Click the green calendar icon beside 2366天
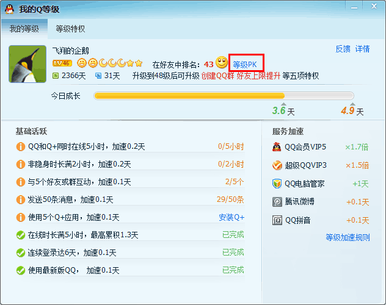 click(x=56, y=76)
